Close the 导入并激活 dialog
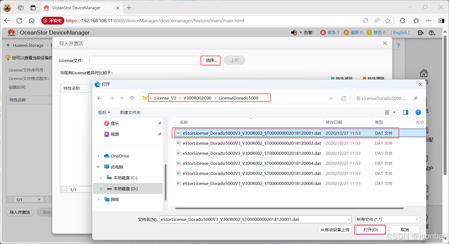Screen dimensions: 449x244 tap(385, 43)
